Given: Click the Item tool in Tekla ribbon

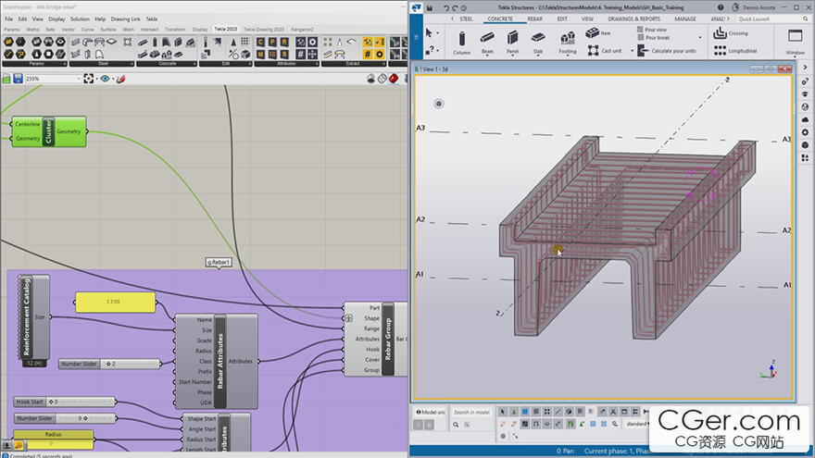Looking at the screenshot, I should pyautogui.click(x=597, y=33).
